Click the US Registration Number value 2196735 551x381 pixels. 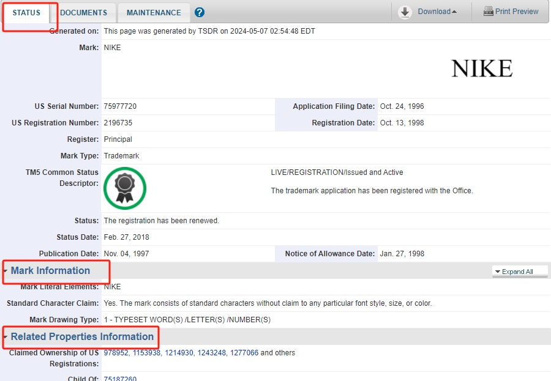[x=118, y=123]
